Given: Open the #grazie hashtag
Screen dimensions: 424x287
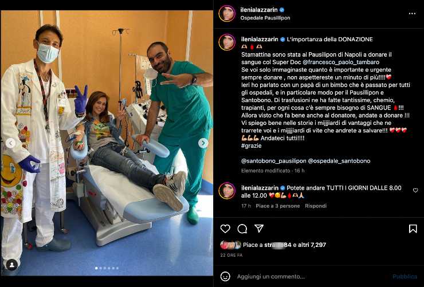Looking at the screenshot, I should 251,146.
